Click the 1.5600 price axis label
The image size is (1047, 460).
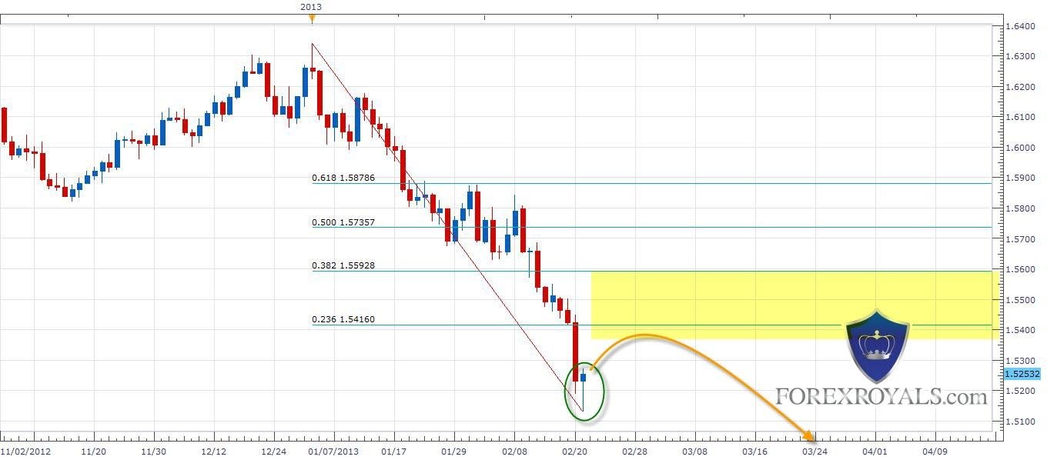point(1021,269)
